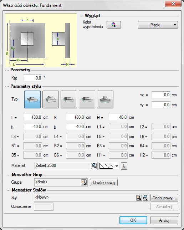Image resolution: width=184 pixels, height=230 pixels.
Task: Collapse the Wygląd section dots
Action: coord(81,16)
